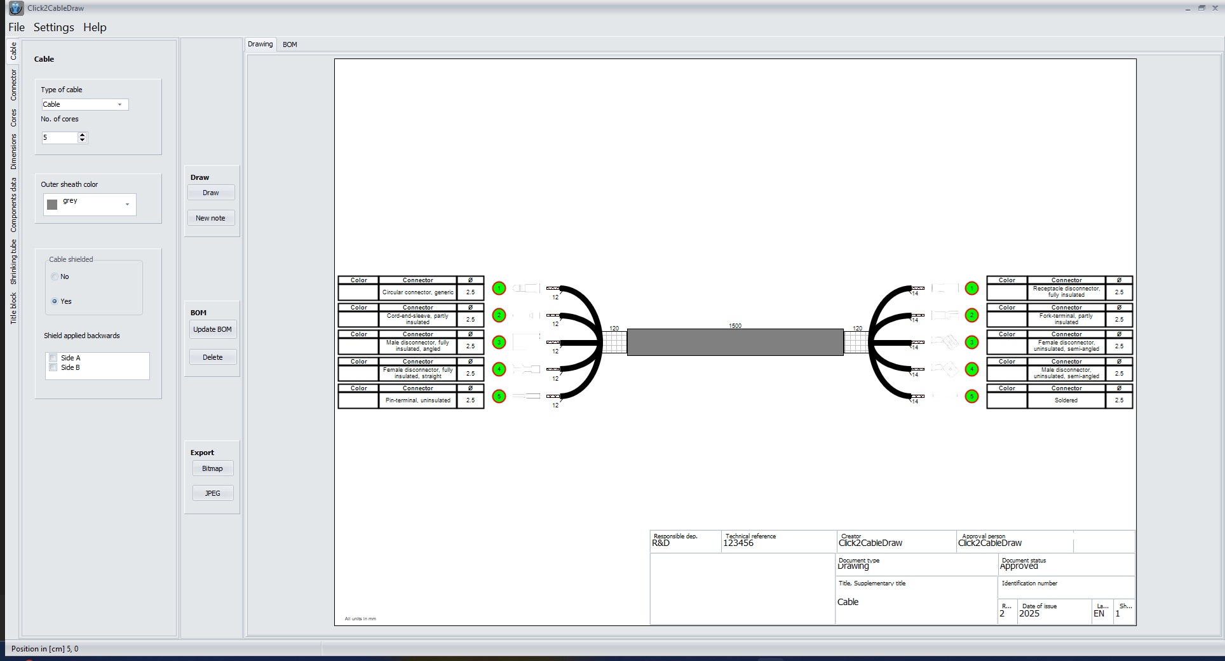
Task: Click the Click2CableDraw app logo icon
Action: point(15,8)
